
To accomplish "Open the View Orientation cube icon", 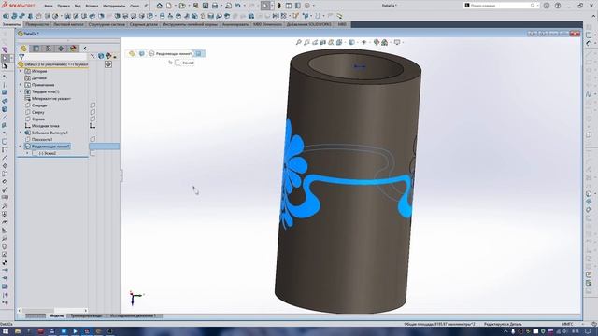I will tap(339, 42).
